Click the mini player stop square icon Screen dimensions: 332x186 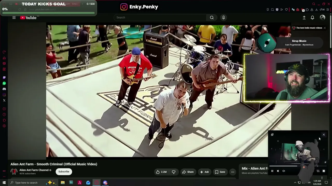[x=324, y=171]
